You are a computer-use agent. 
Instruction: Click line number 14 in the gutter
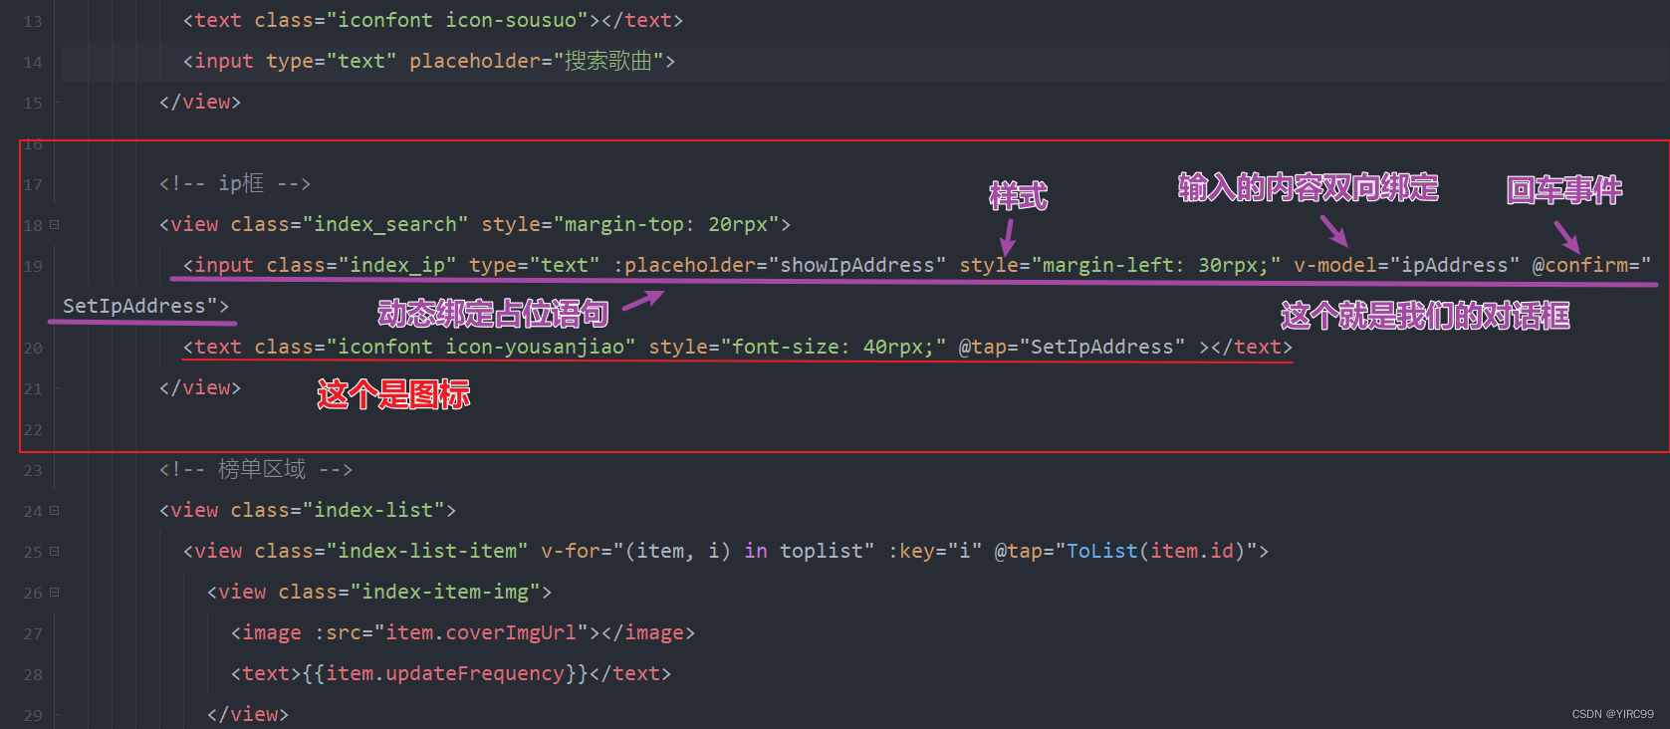[x=33, y=62]
